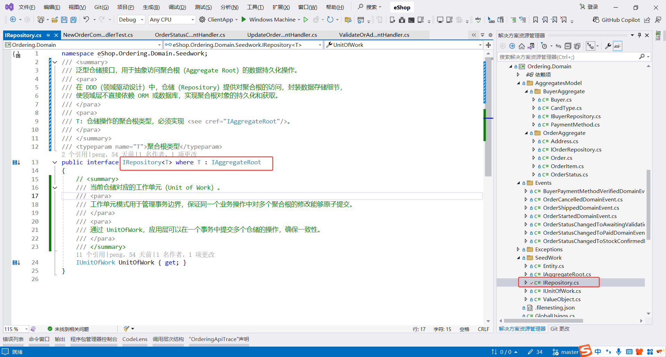
Task: Open Order.cs in Solution Explorer
Action: coord(562,158)
